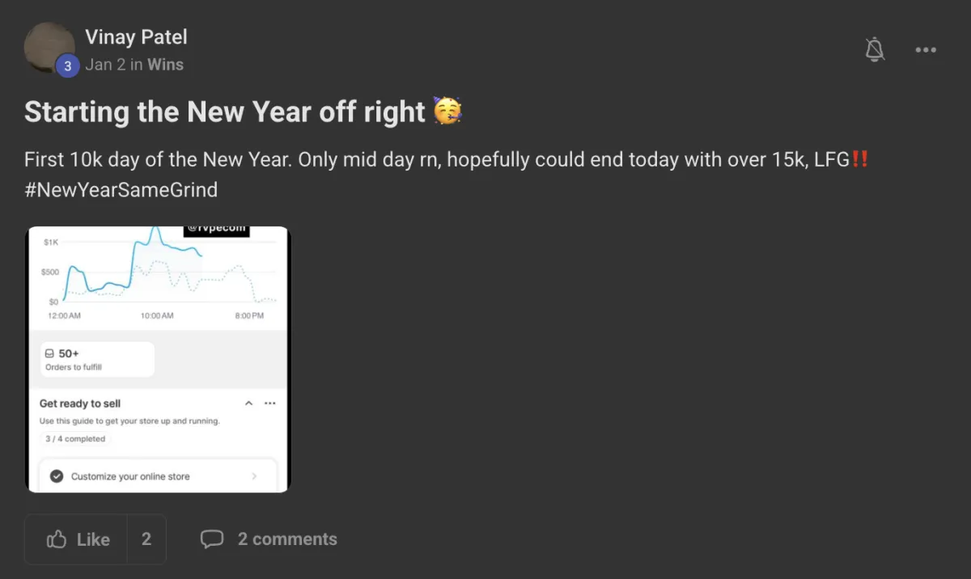Open the 50+ Orders to fulfill card
The width and height of the screenshot is (971, 579).
tap(97, 359)
